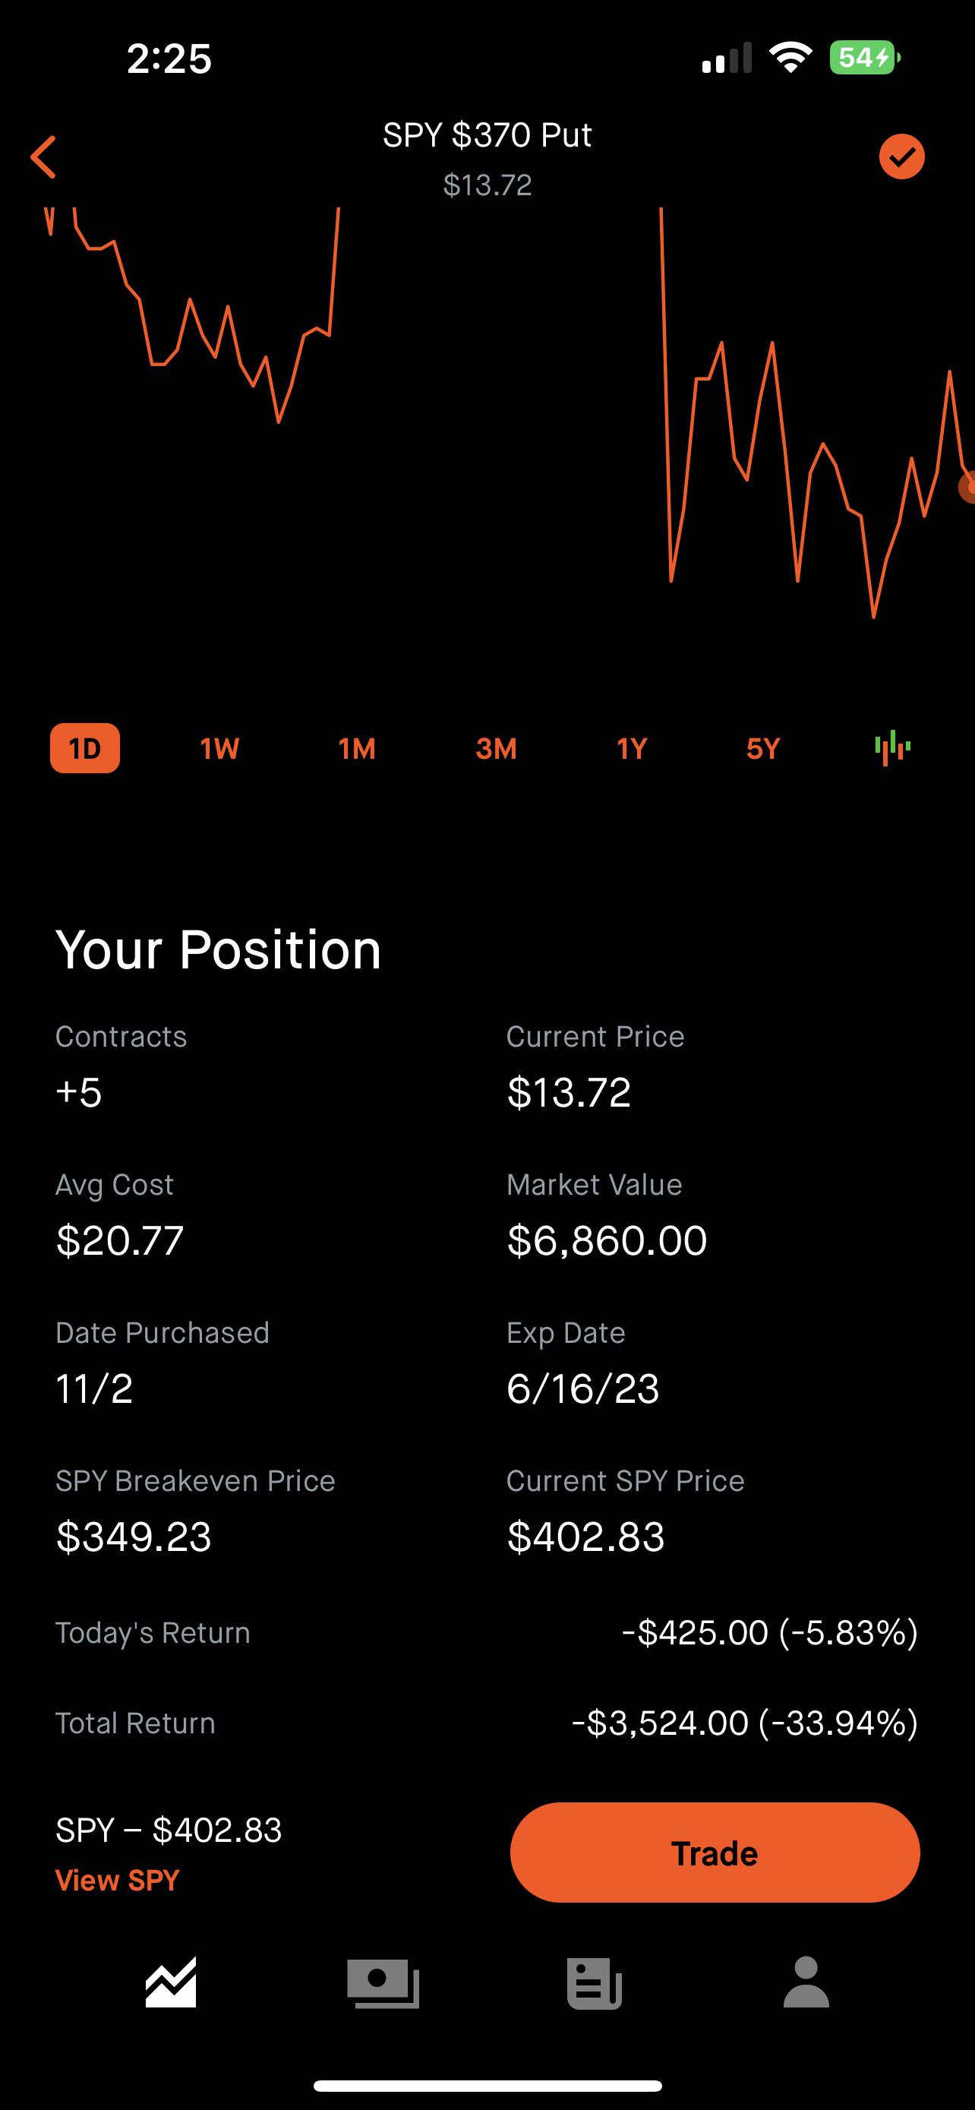975x2110 pixels.
Task: Open the account profile tab icon
Action: click(806, 1983)
